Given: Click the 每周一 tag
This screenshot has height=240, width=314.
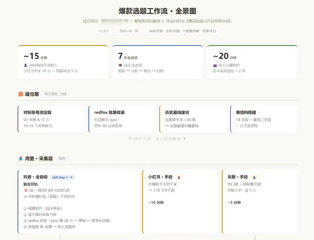Looking at the screenshot, I should [x=63, y=159].
